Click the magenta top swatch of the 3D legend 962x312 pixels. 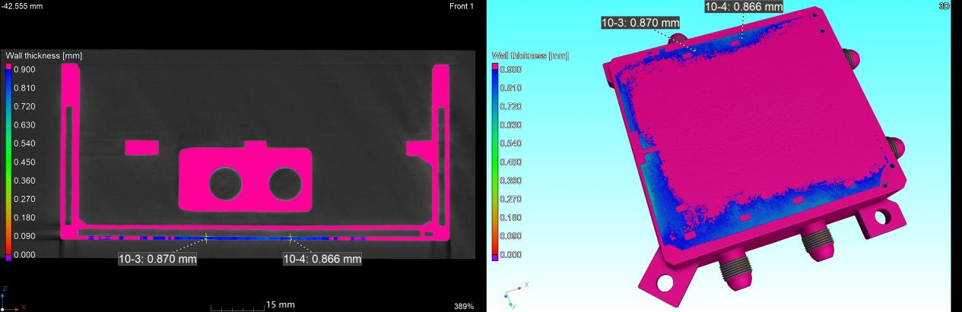pos(495,66)
